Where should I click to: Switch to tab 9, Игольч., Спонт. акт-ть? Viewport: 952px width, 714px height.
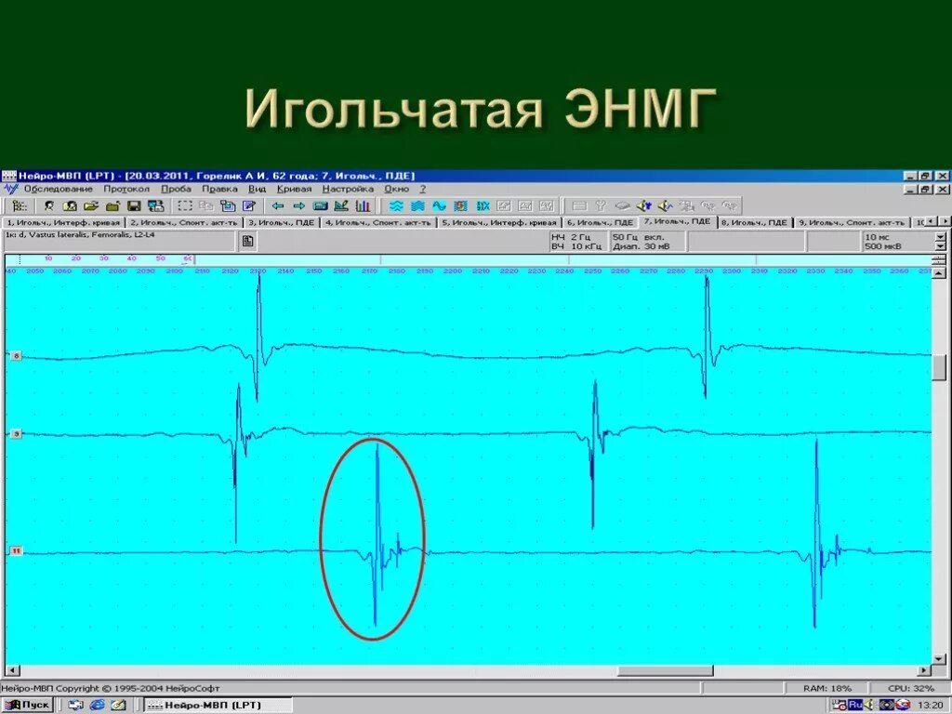click(852, 223)
